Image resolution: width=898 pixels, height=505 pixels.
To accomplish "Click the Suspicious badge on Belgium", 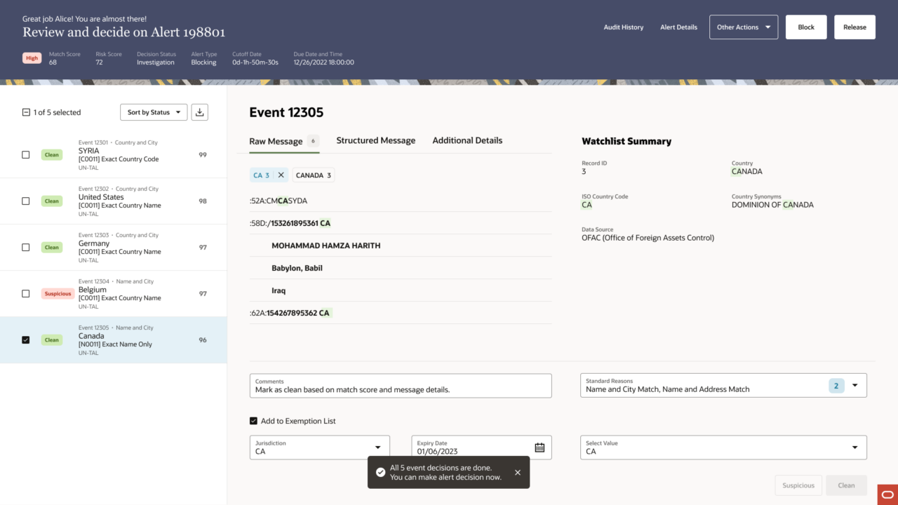I will tap(58, 294).
